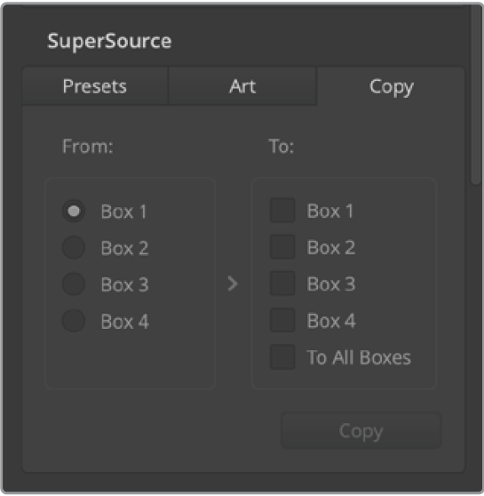Image resolution: width=484 pixels, height=496 pixels.
Task: Enable Box 2 destination checkbox
Action: [282, 247]
